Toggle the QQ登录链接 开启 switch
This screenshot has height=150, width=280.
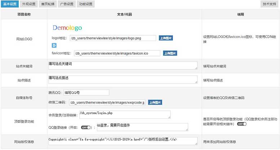tap(86, 127)
